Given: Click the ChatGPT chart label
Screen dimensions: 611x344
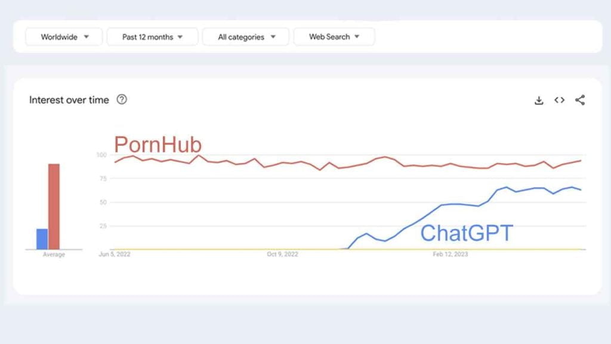Looking at the screenshot, I should pyautogui.click(x=467, y=233).
